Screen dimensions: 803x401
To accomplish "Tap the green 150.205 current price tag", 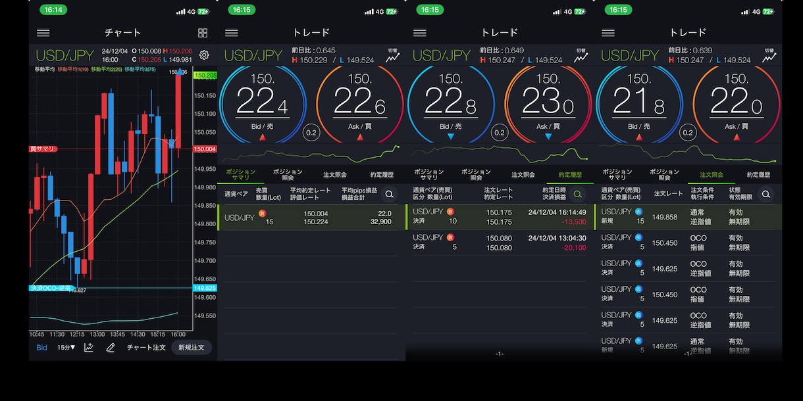I will tap(205, 76).
